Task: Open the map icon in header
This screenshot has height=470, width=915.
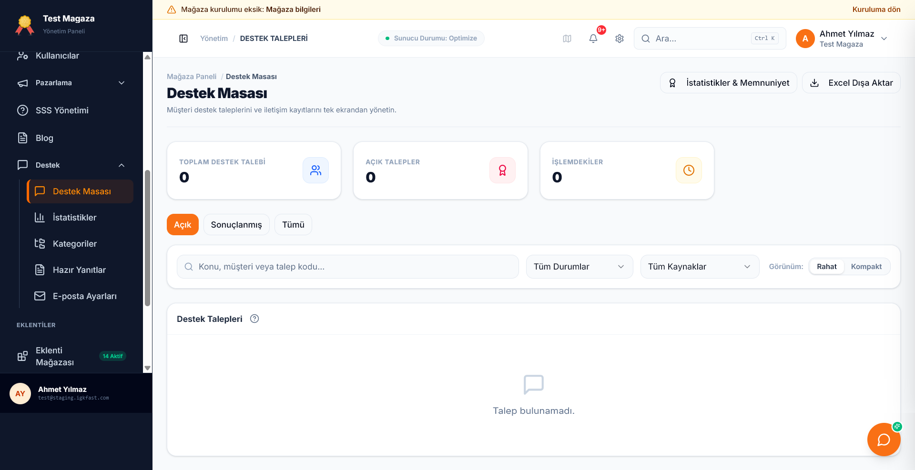Action: coord(567,39)
